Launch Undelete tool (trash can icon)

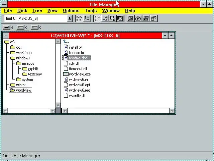[x=154, y=18]
